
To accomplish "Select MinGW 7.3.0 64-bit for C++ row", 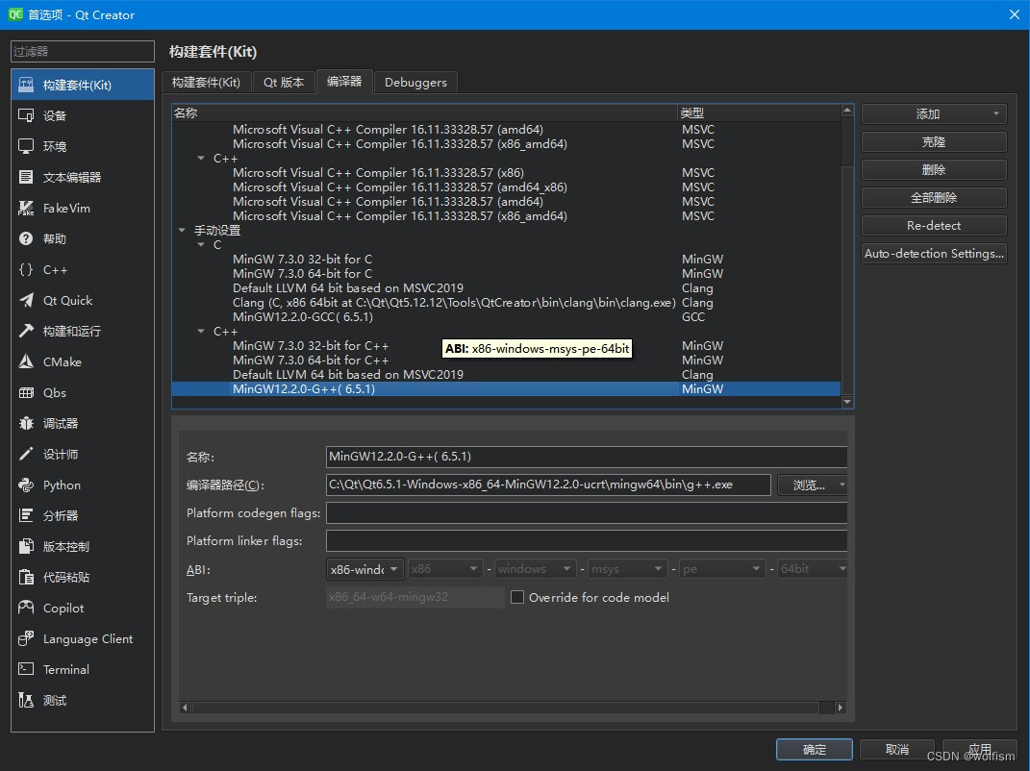I will [506, 360].
